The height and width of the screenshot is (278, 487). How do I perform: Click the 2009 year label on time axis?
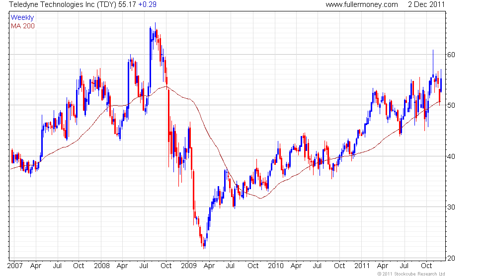point(189,266)
